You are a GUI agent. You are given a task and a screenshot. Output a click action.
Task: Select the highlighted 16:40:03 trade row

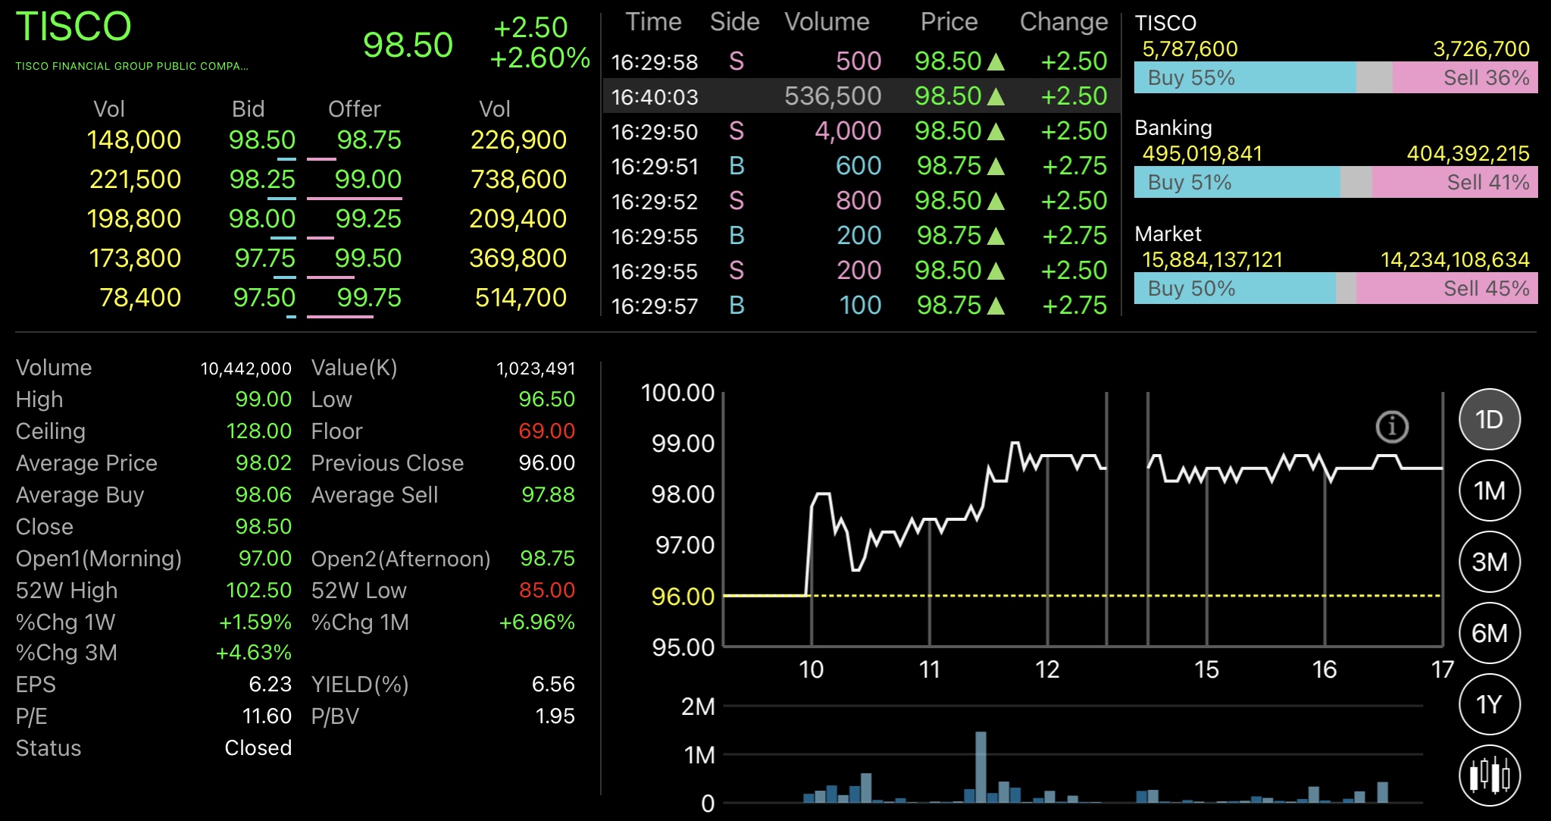pyautogui.click(x=861, y=96)
